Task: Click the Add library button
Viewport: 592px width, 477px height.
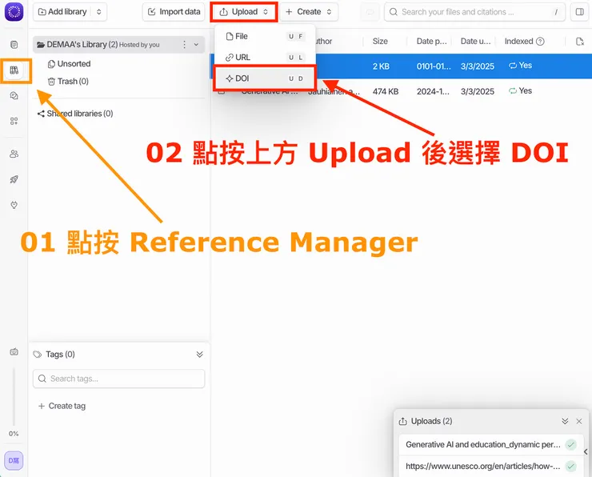Action: pyautogui.click(x=62, y=12)
